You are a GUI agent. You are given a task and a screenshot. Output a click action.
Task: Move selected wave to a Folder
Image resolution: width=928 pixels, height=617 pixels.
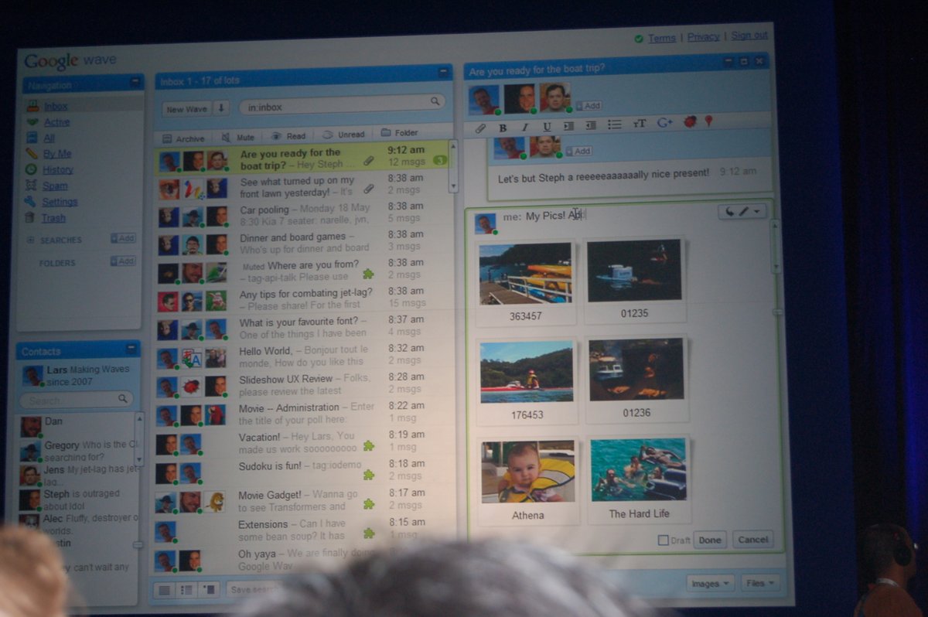pos(399,133)
